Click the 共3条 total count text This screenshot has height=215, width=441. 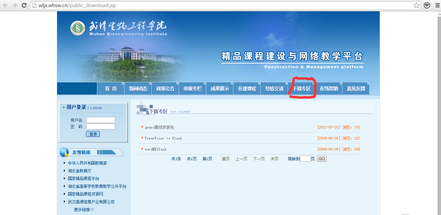(176, 159)
